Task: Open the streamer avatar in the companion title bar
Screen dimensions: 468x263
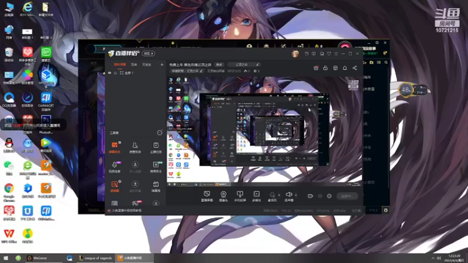Action: (295, 54)
